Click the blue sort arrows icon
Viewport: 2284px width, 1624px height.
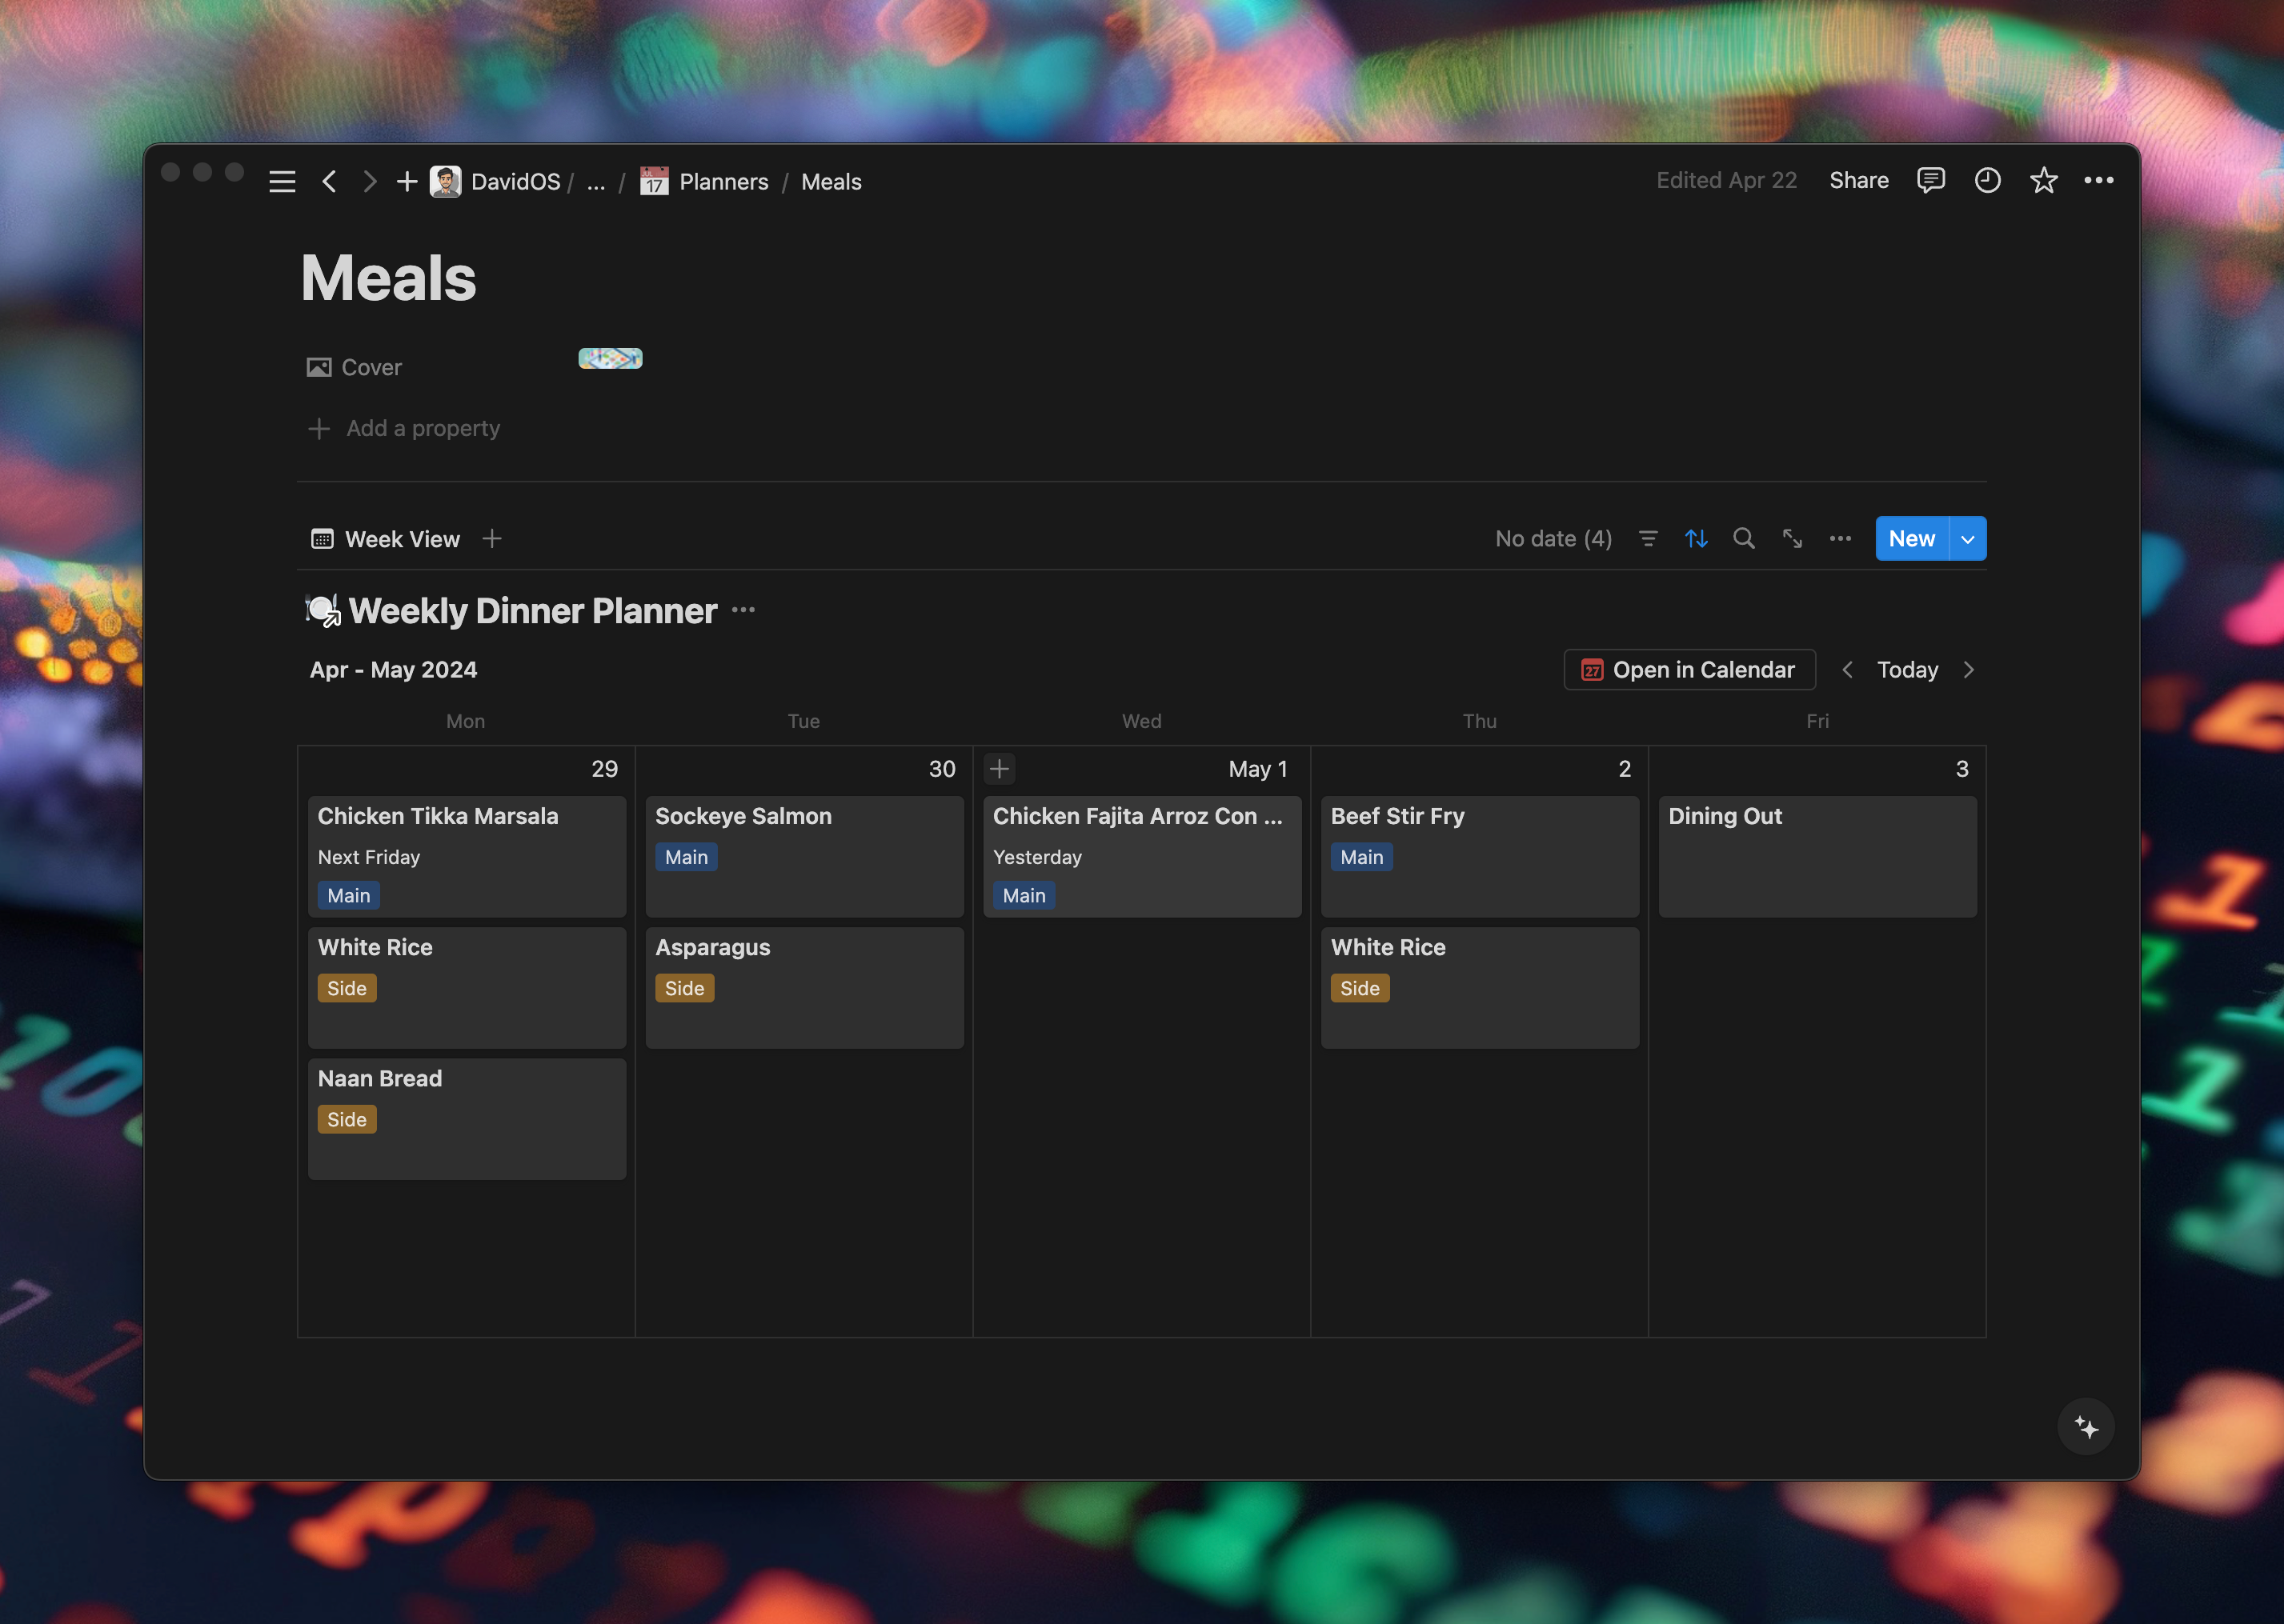click(x=1696, y=539)
